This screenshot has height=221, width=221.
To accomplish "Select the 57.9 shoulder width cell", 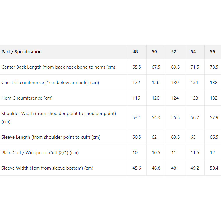I will click(214, 117).
